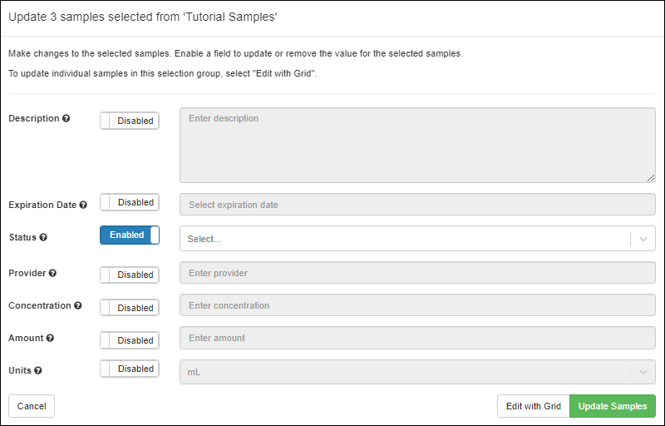The height and width of the screenshot is (426, 665).
Task: Enable the Concentration field toggle
Action: click(x=130, y=308)
